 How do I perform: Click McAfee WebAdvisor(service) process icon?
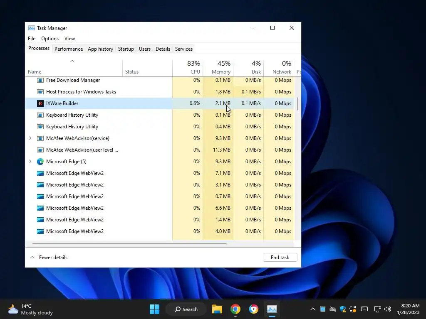pos(40,138)
